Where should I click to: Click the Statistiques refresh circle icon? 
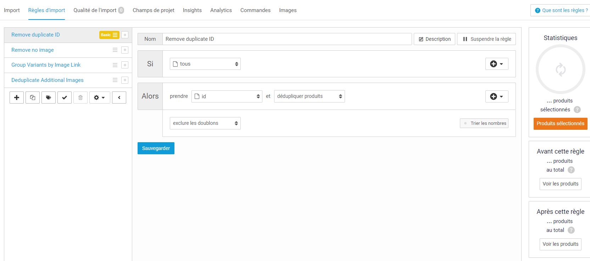(560, 70)
